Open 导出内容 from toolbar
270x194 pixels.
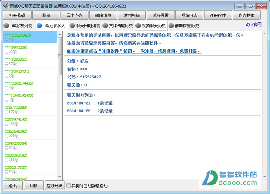[74, 15]
